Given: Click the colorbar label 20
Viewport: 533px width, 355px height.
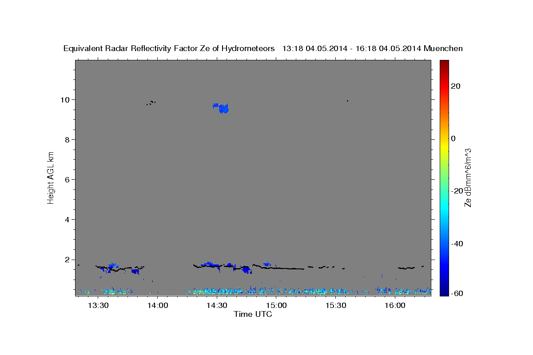Looking at the screenshot, I should pos(456,86).
